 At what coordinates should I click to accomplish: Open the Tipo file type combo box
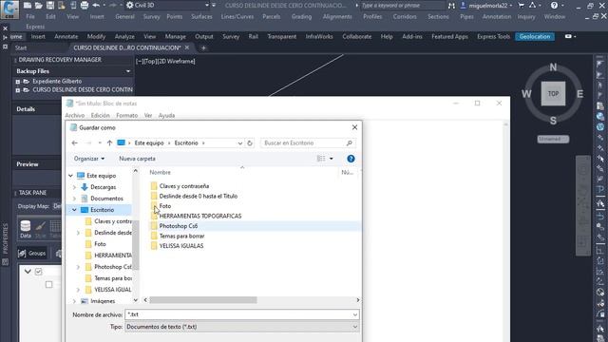coord(241,327)
